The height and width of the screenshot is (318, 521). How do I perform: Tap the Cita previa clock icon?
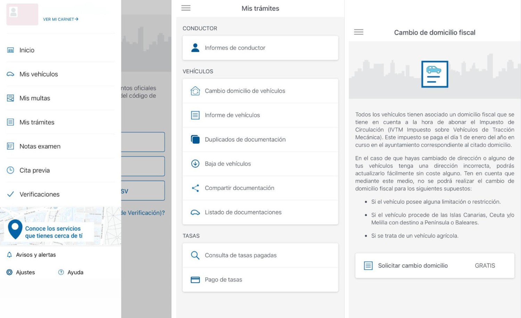[10, 170]
